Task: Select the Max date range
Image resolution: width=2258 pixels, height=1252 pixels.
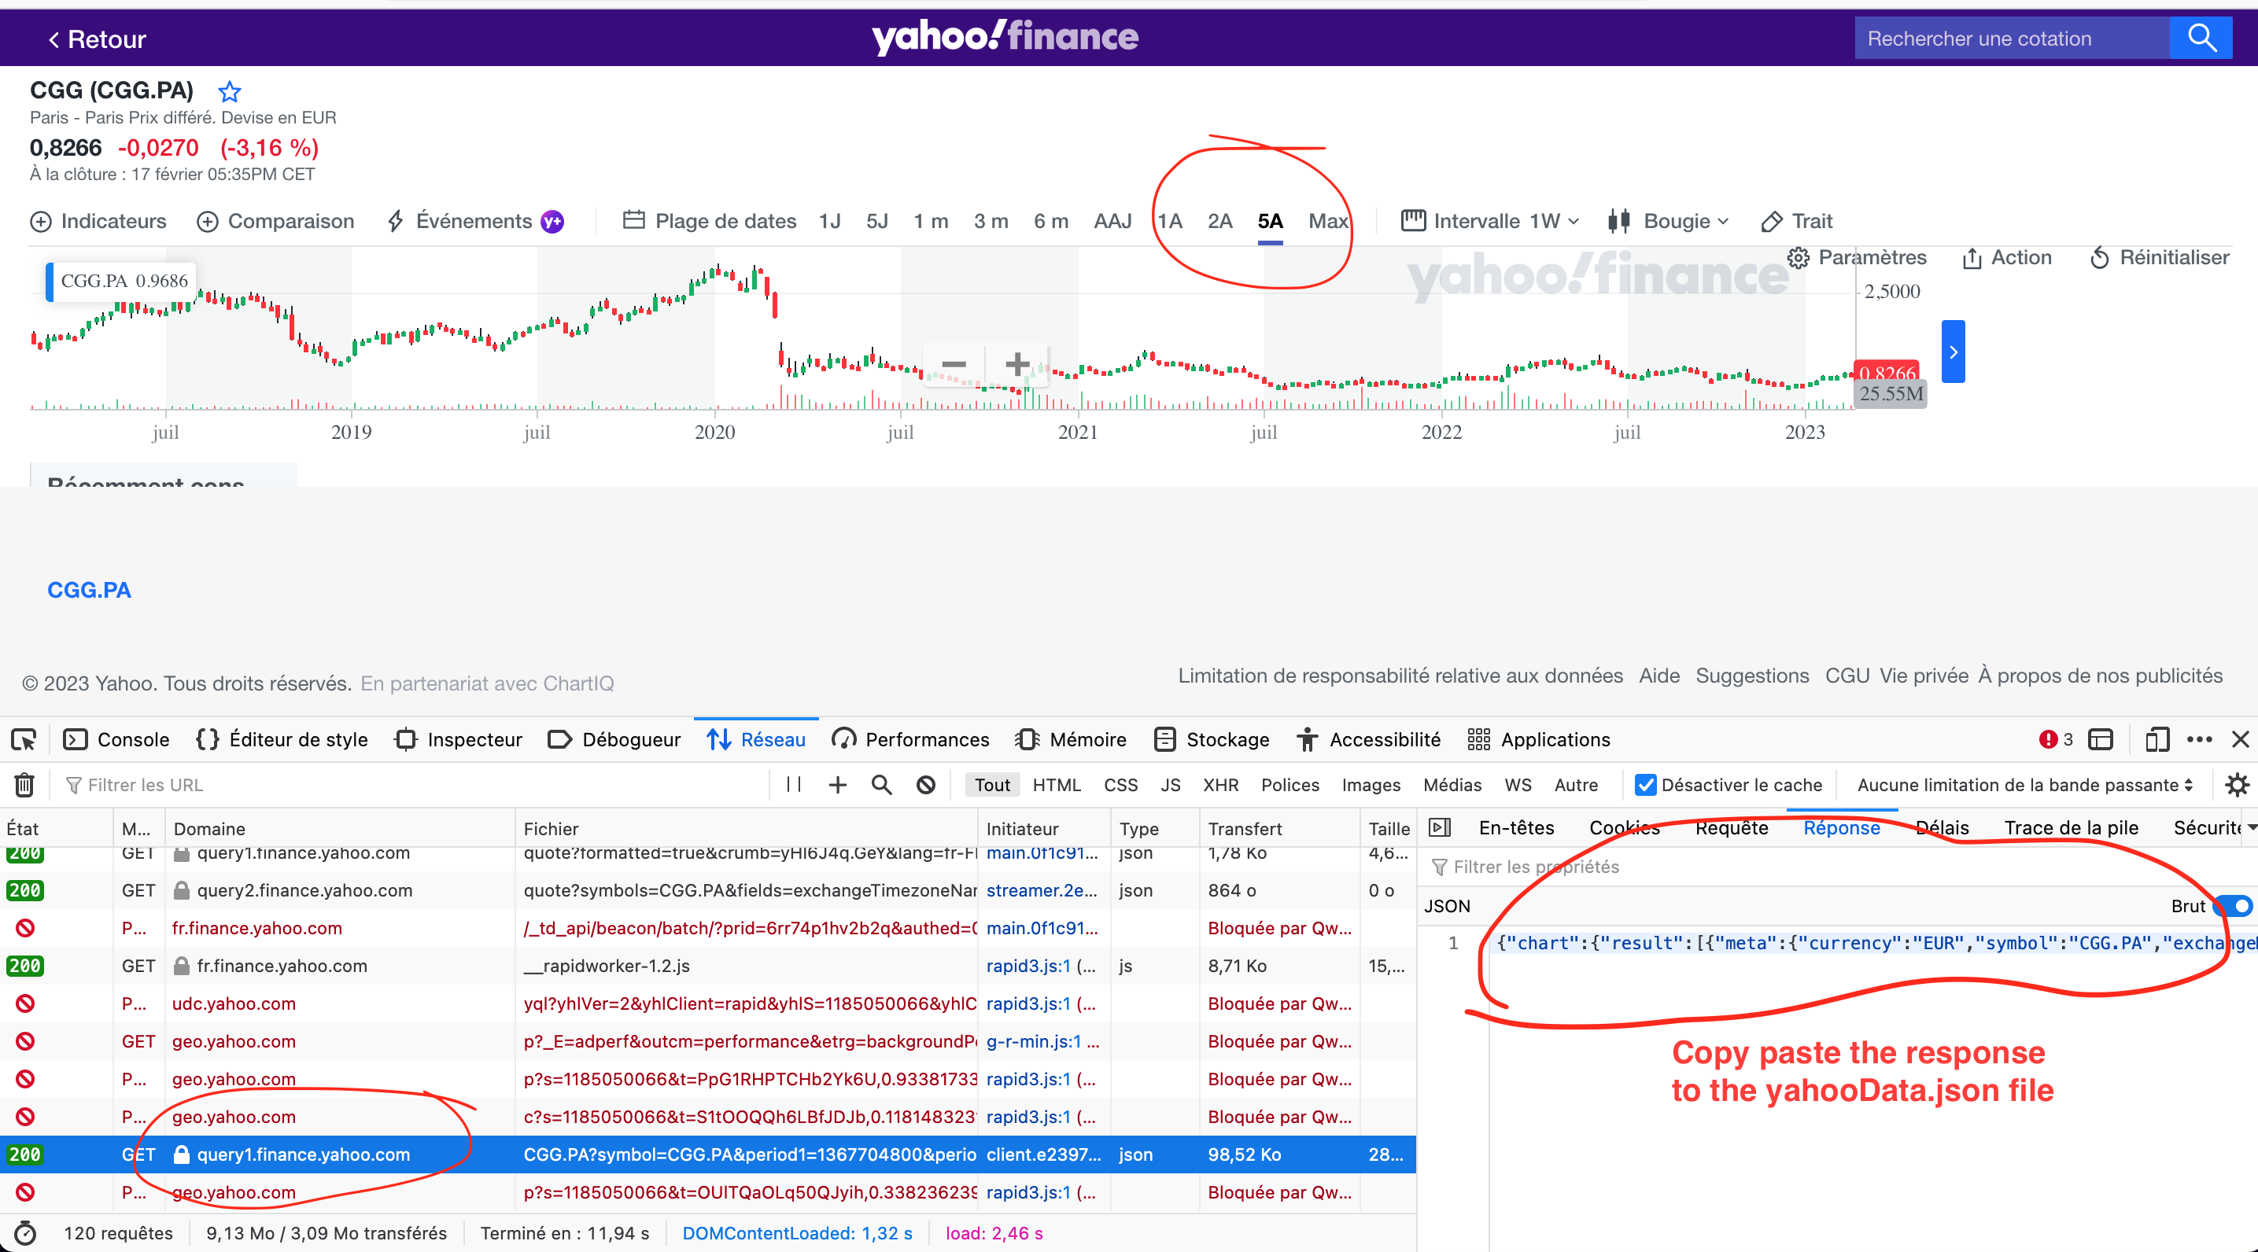Action: click(x=1327, y=221)
